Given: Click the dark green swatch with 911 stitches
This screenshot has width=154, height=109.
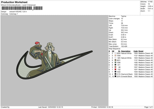Looking at the screenshot, I should [x=115, y=65].
